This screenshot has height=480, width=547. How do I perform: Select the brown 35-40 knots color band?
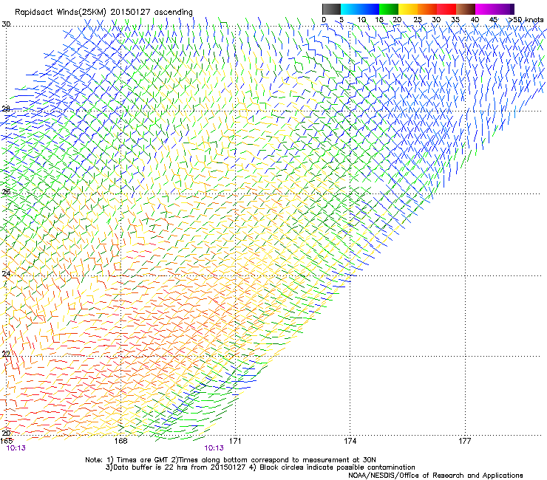pyautogui.click(x=466, y=9)
